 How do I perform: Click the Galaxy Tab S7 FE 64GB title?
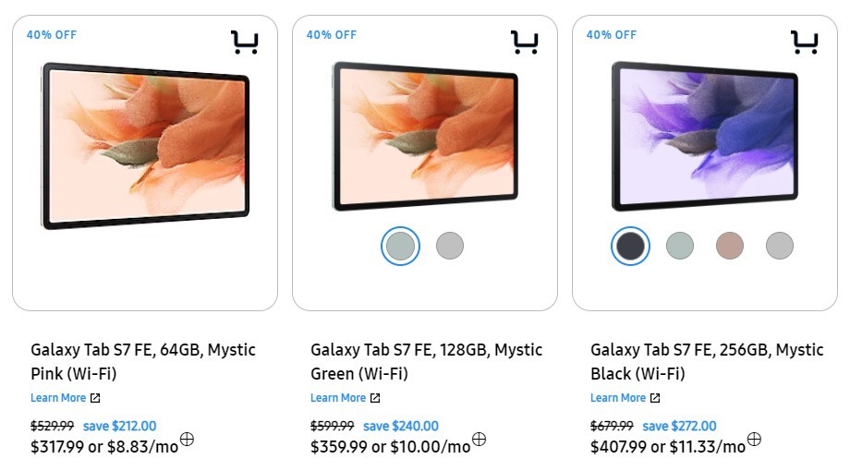click(143, 362)
